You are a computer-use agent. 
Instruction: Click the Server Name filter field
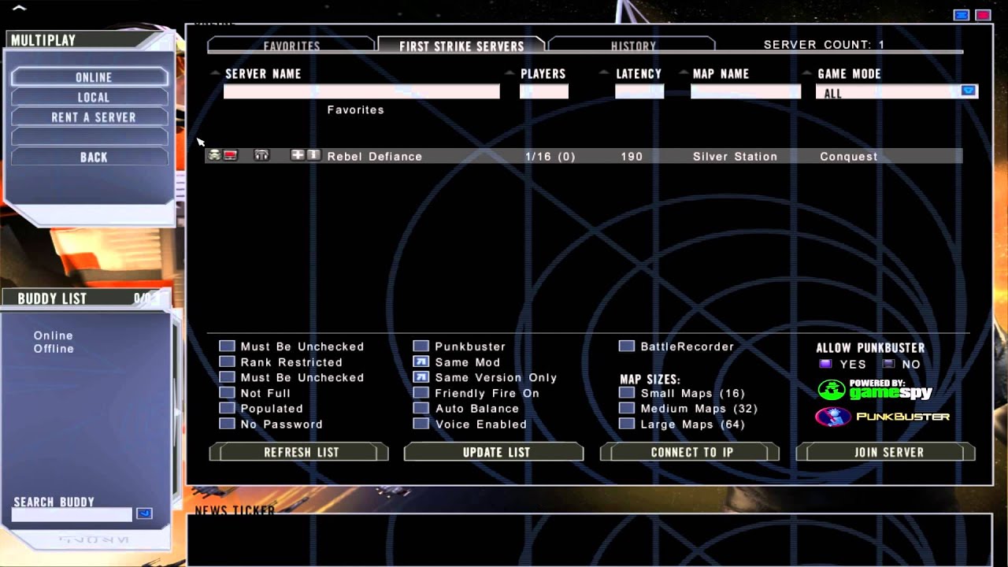pyautogui.click(x=361, y=91)
